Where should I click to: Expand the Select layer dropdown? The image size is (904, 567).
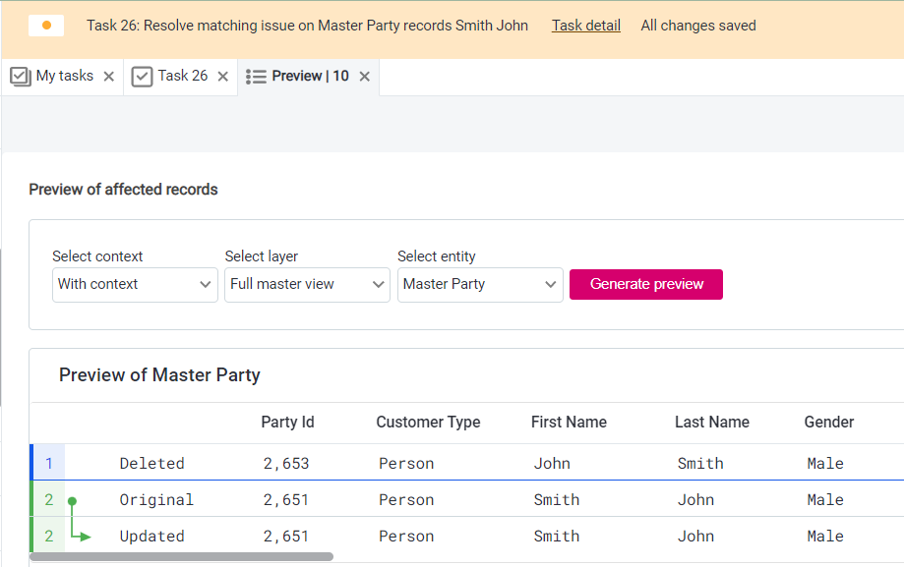(x=307, y=284)
